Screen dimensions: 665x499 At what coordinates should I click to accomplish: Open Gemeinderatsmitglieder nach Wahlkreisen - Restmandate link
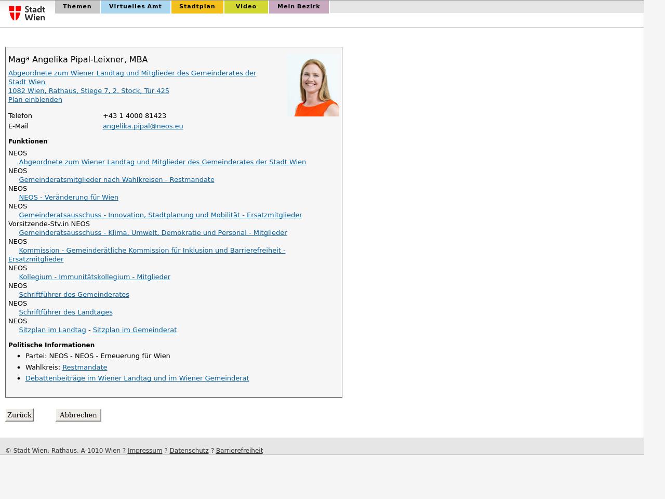pos(116,179)
